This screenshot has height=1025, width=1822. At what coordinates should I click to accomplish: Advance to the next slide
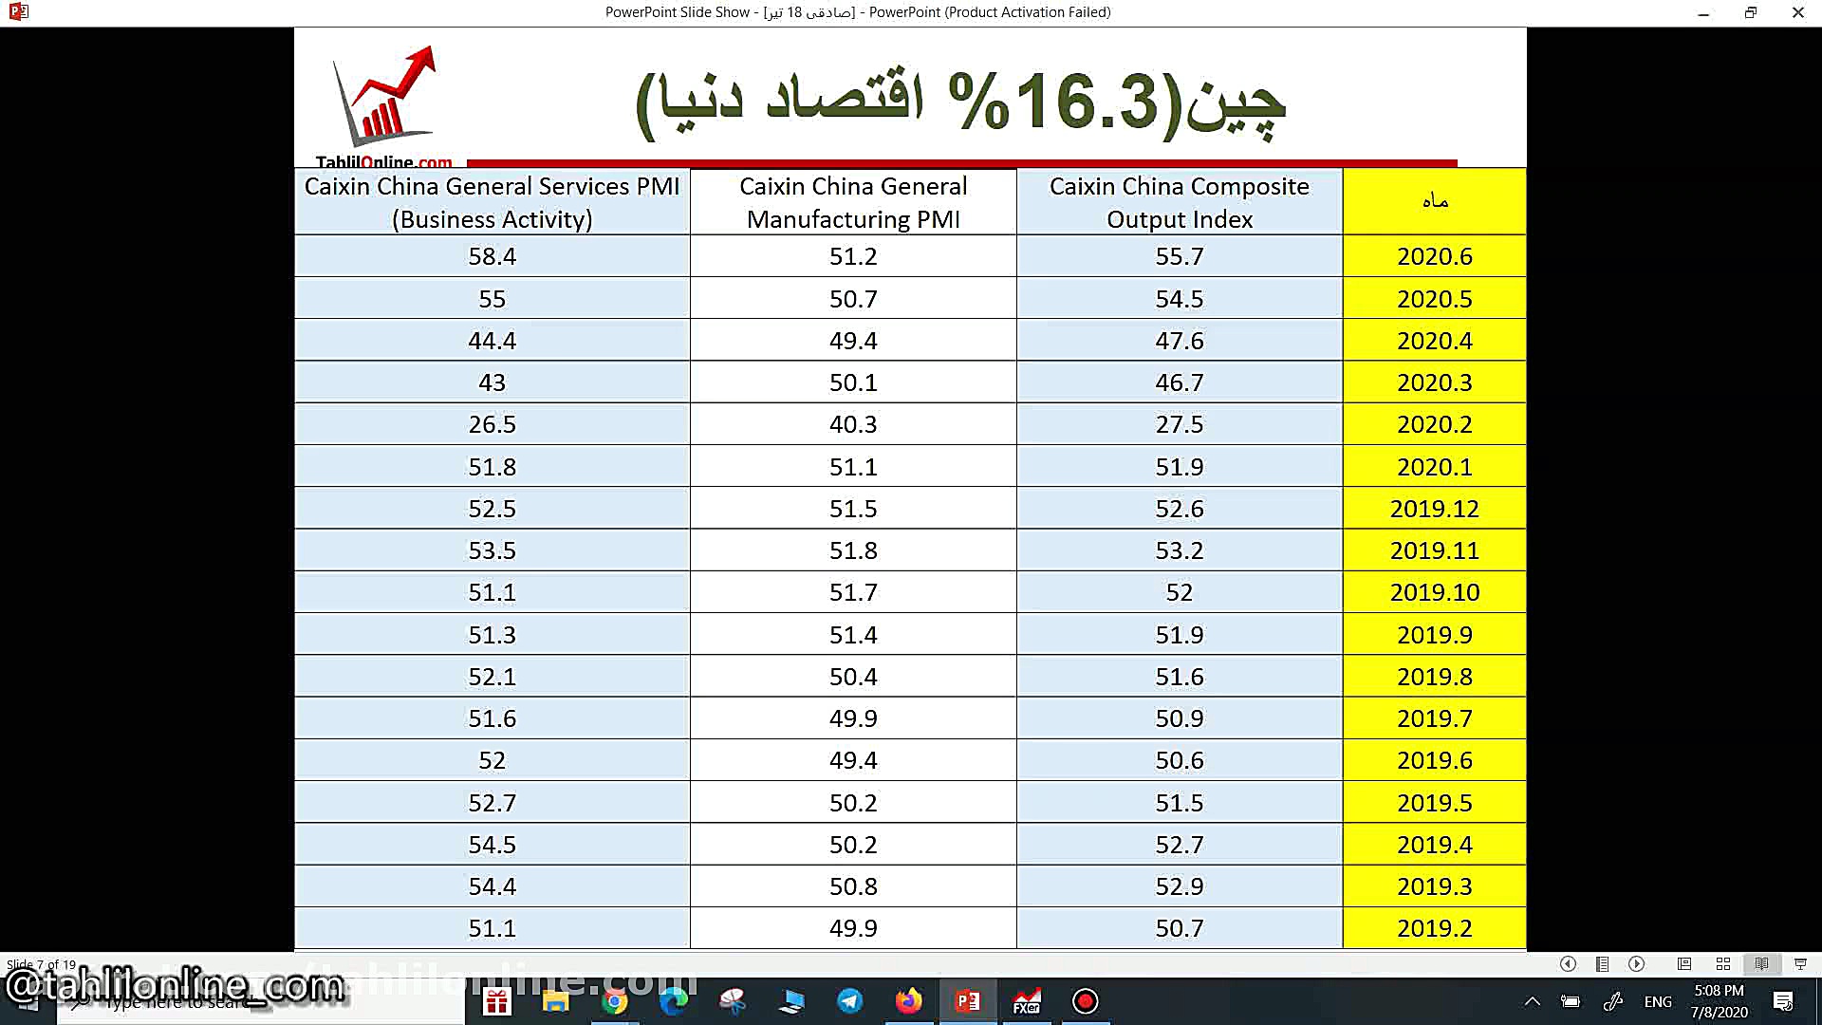click(x=1637, y=964)
